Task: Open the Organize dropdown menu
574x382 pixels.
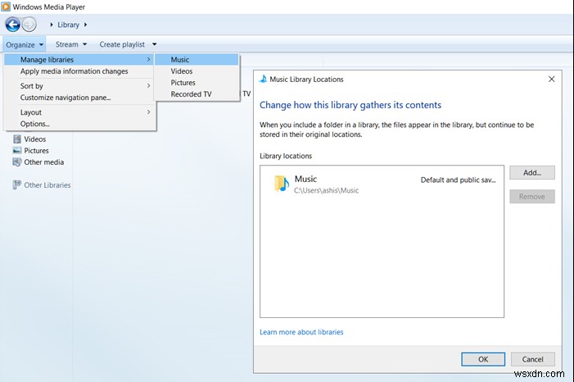Action: 25,45
